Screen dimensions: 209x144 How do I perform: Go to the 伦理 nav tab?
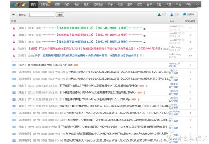point(57,5)
